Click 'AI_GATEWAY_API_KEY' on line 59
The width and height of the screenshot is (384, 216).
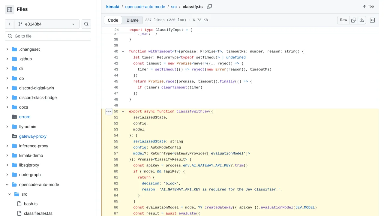tap(211, 165)
